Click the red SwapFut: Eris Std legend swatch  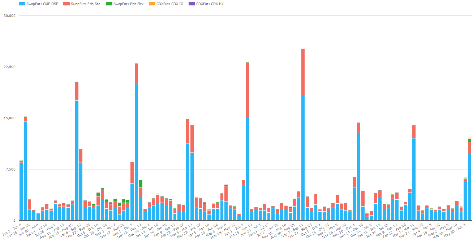(66, 4)
